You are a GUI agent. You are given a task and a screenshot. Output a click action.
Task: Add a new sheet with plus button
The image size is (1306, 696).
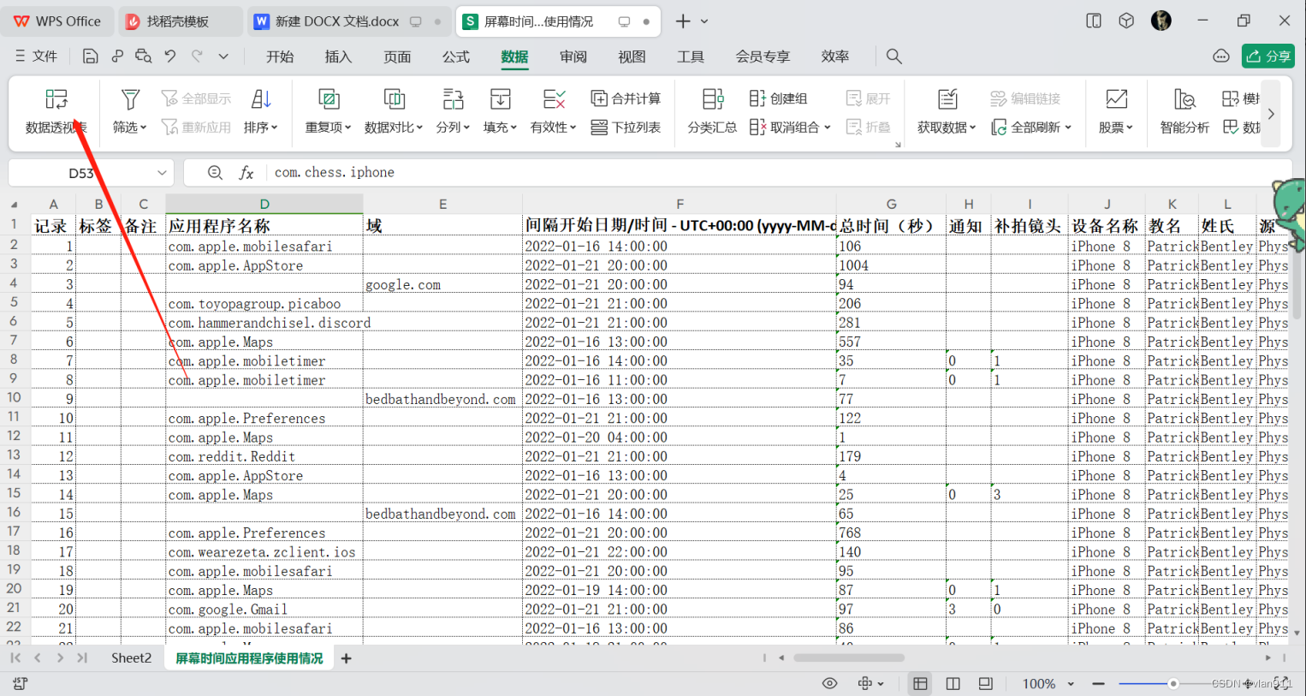(x=346, y=658)
